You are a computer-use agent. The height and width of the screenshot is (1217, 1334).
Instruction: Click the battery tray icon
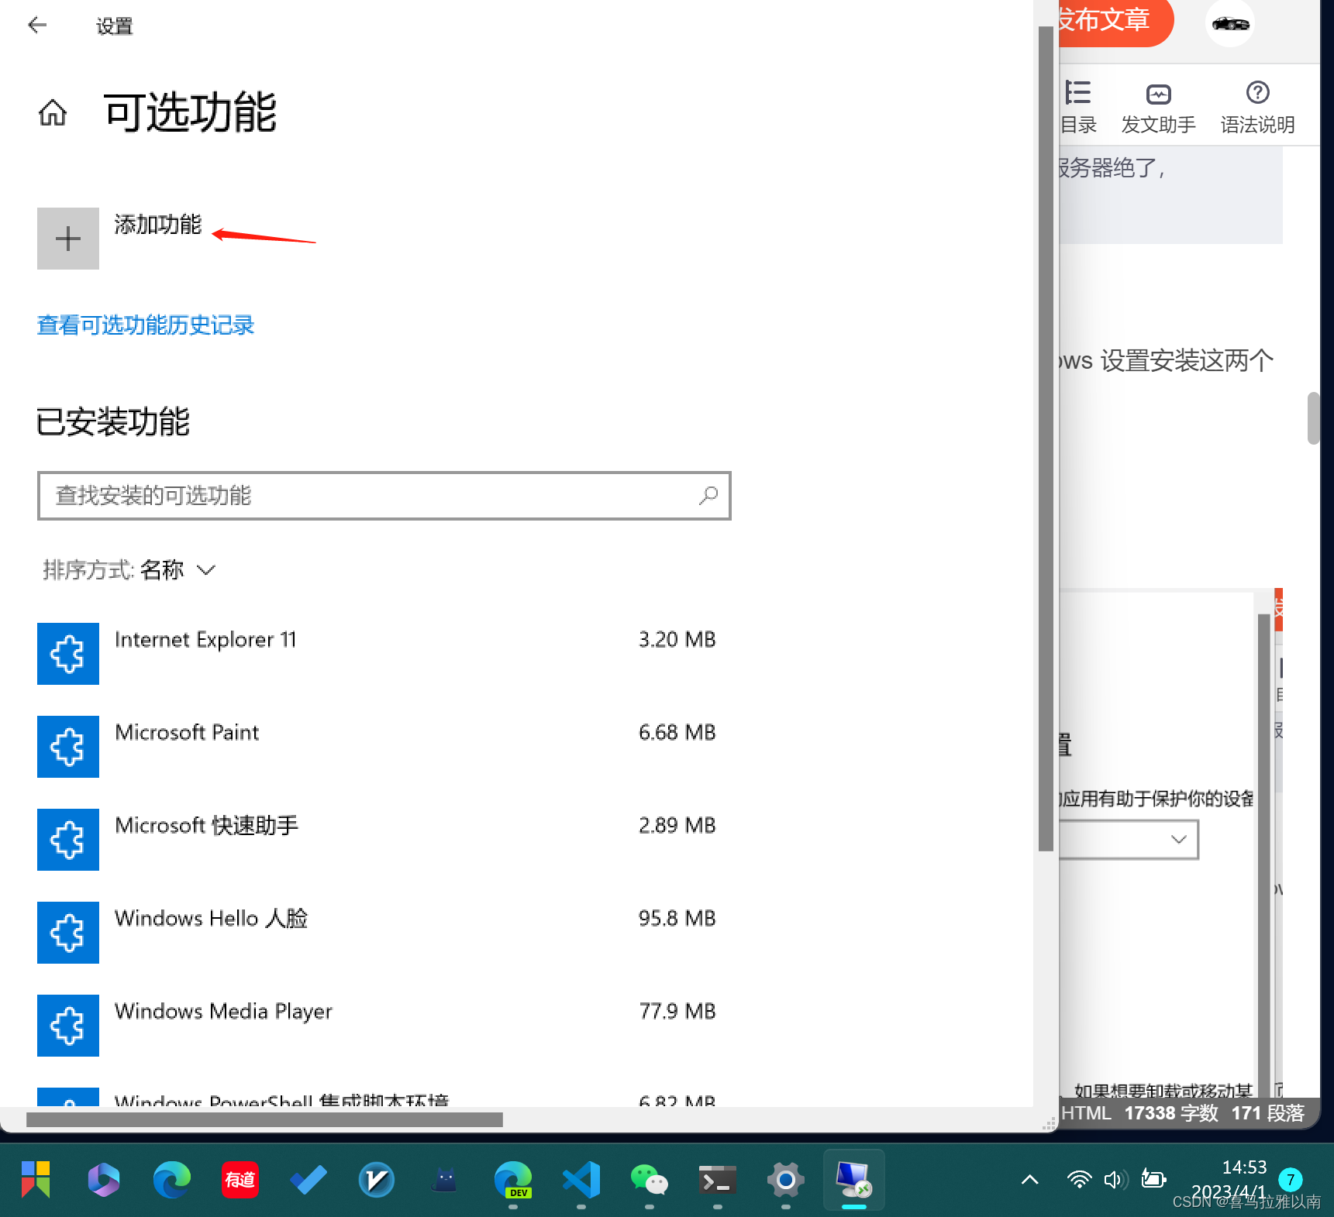[x=1153, y=1180]
